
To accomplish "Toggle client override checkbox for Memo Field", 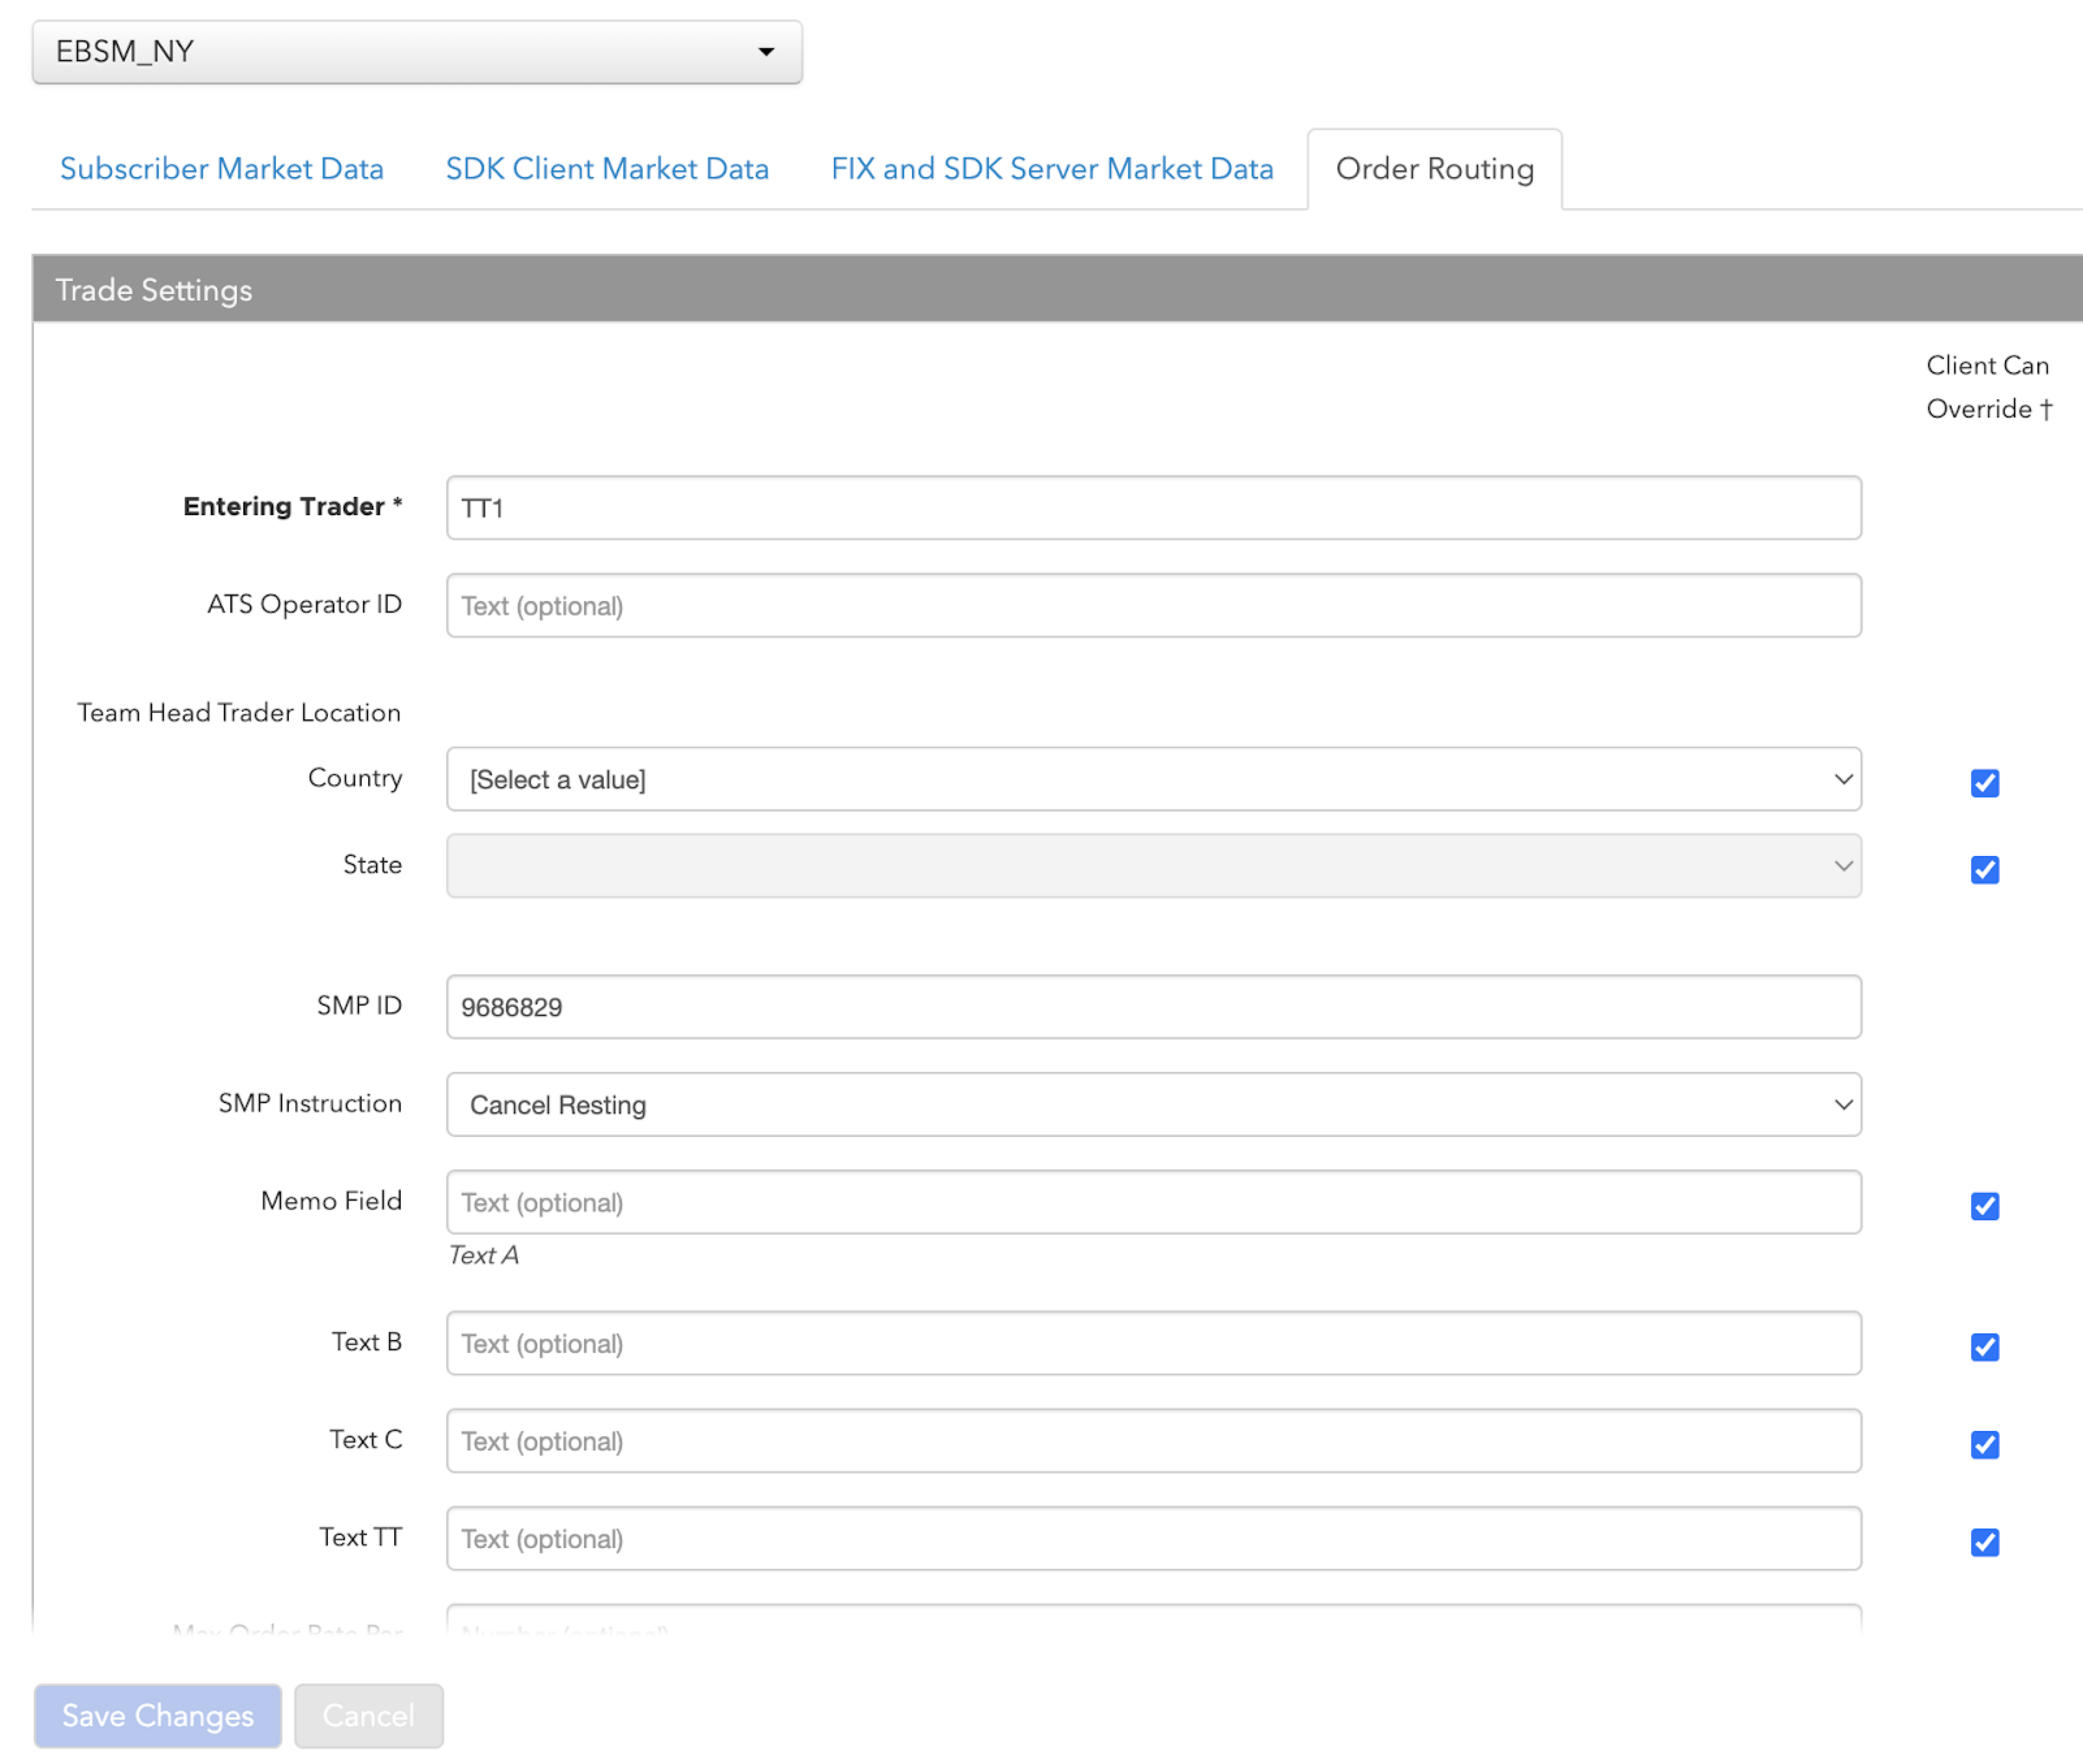I will click(x=1984, y=1206).
